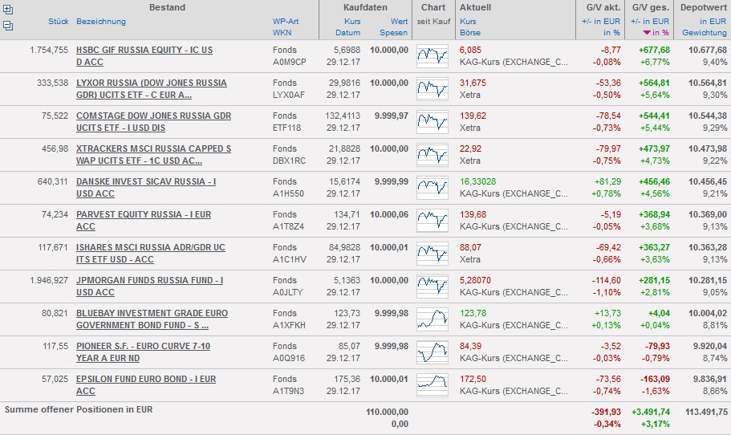Screen dimensions: 731x435
Task: Sort by Bezeichnung column header
Action: tap(101, 22)
